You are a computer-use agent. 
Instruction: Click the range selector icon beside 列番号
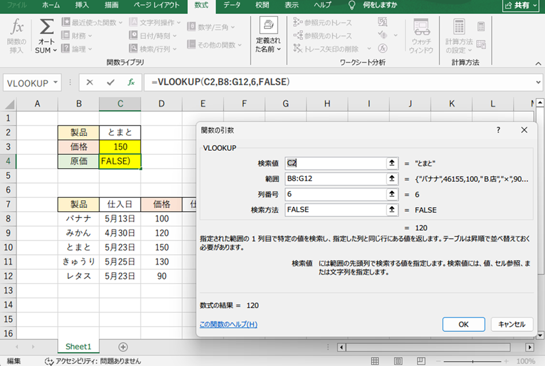[x=392, y=195]
